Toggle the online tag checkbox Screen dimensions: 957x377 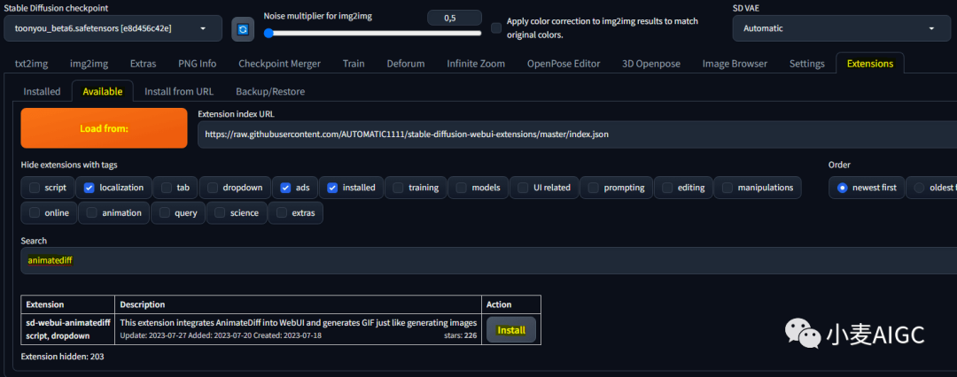click(35, 213)
